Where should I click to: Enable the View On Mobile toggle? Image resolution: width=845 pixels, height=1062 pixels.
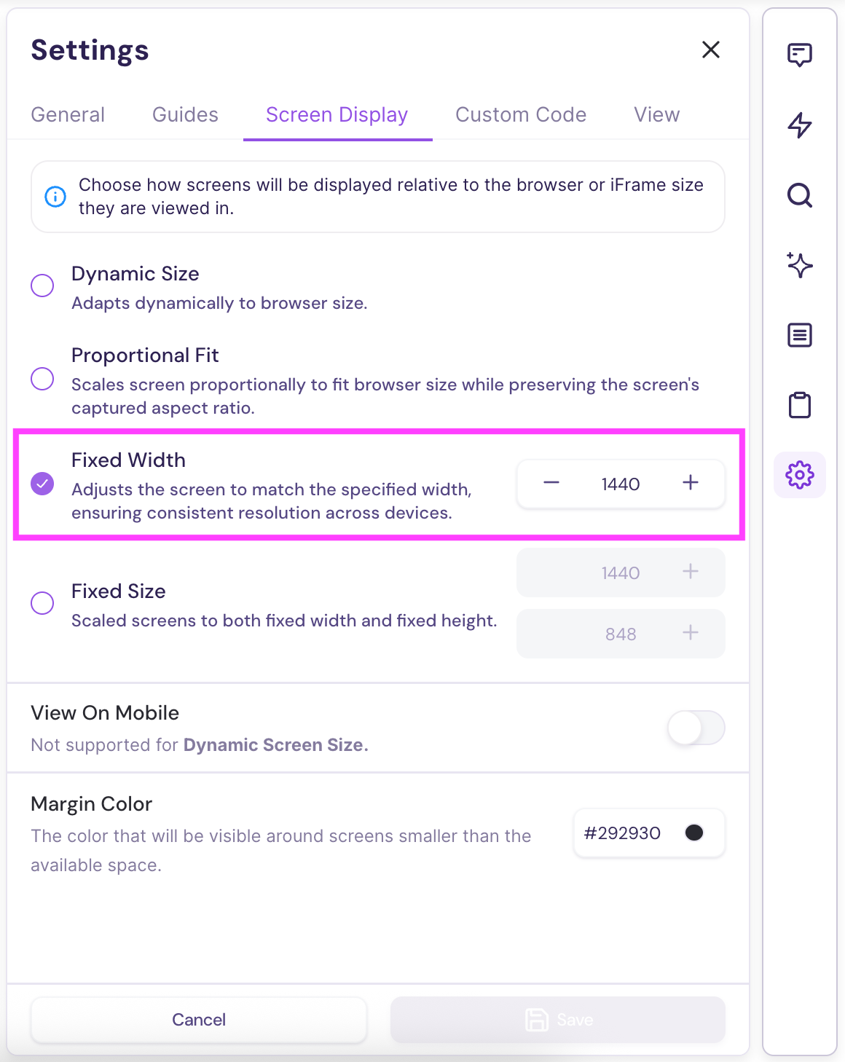click(x=696, y=728)
